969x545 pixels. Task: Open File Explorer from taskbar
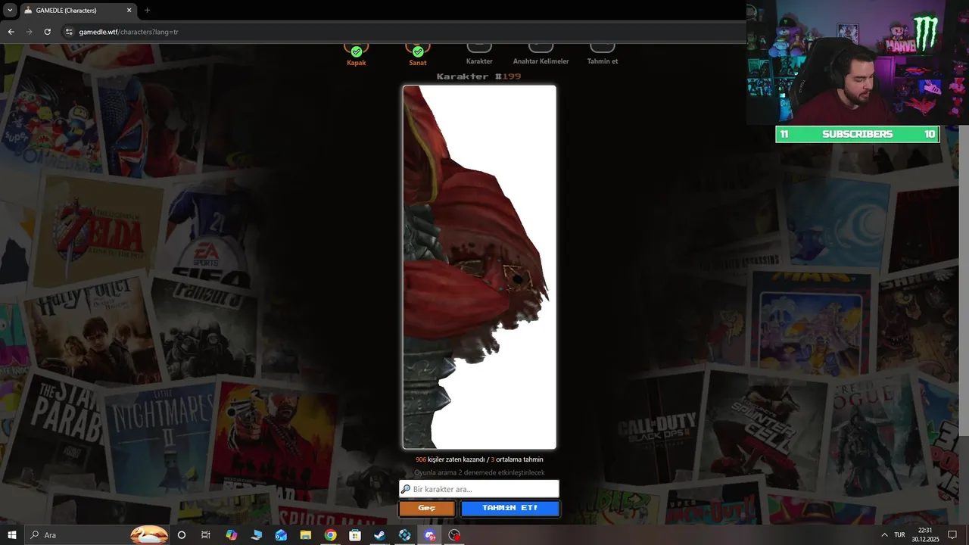click(306, 535)
